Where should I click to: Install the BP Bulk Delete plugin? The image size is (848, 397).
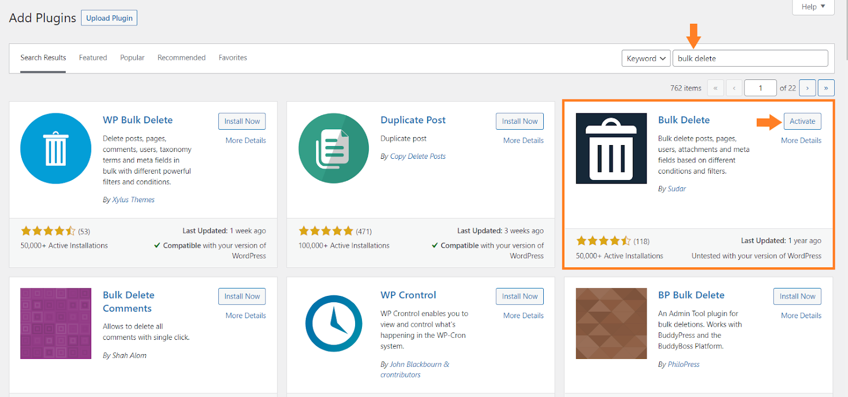tap(797, 296)
